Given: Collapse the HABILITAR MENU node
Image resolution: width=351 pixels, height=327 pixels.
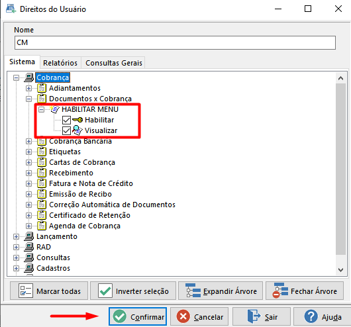Looking at the screenshot, I should [42, 109].
